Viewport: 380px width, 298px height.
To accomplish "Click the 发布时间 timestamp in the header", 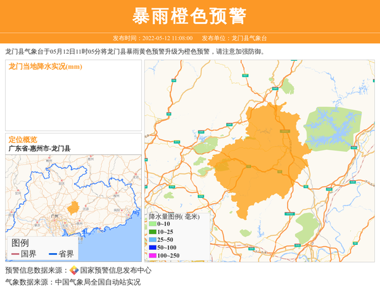I will click(152, 38).
